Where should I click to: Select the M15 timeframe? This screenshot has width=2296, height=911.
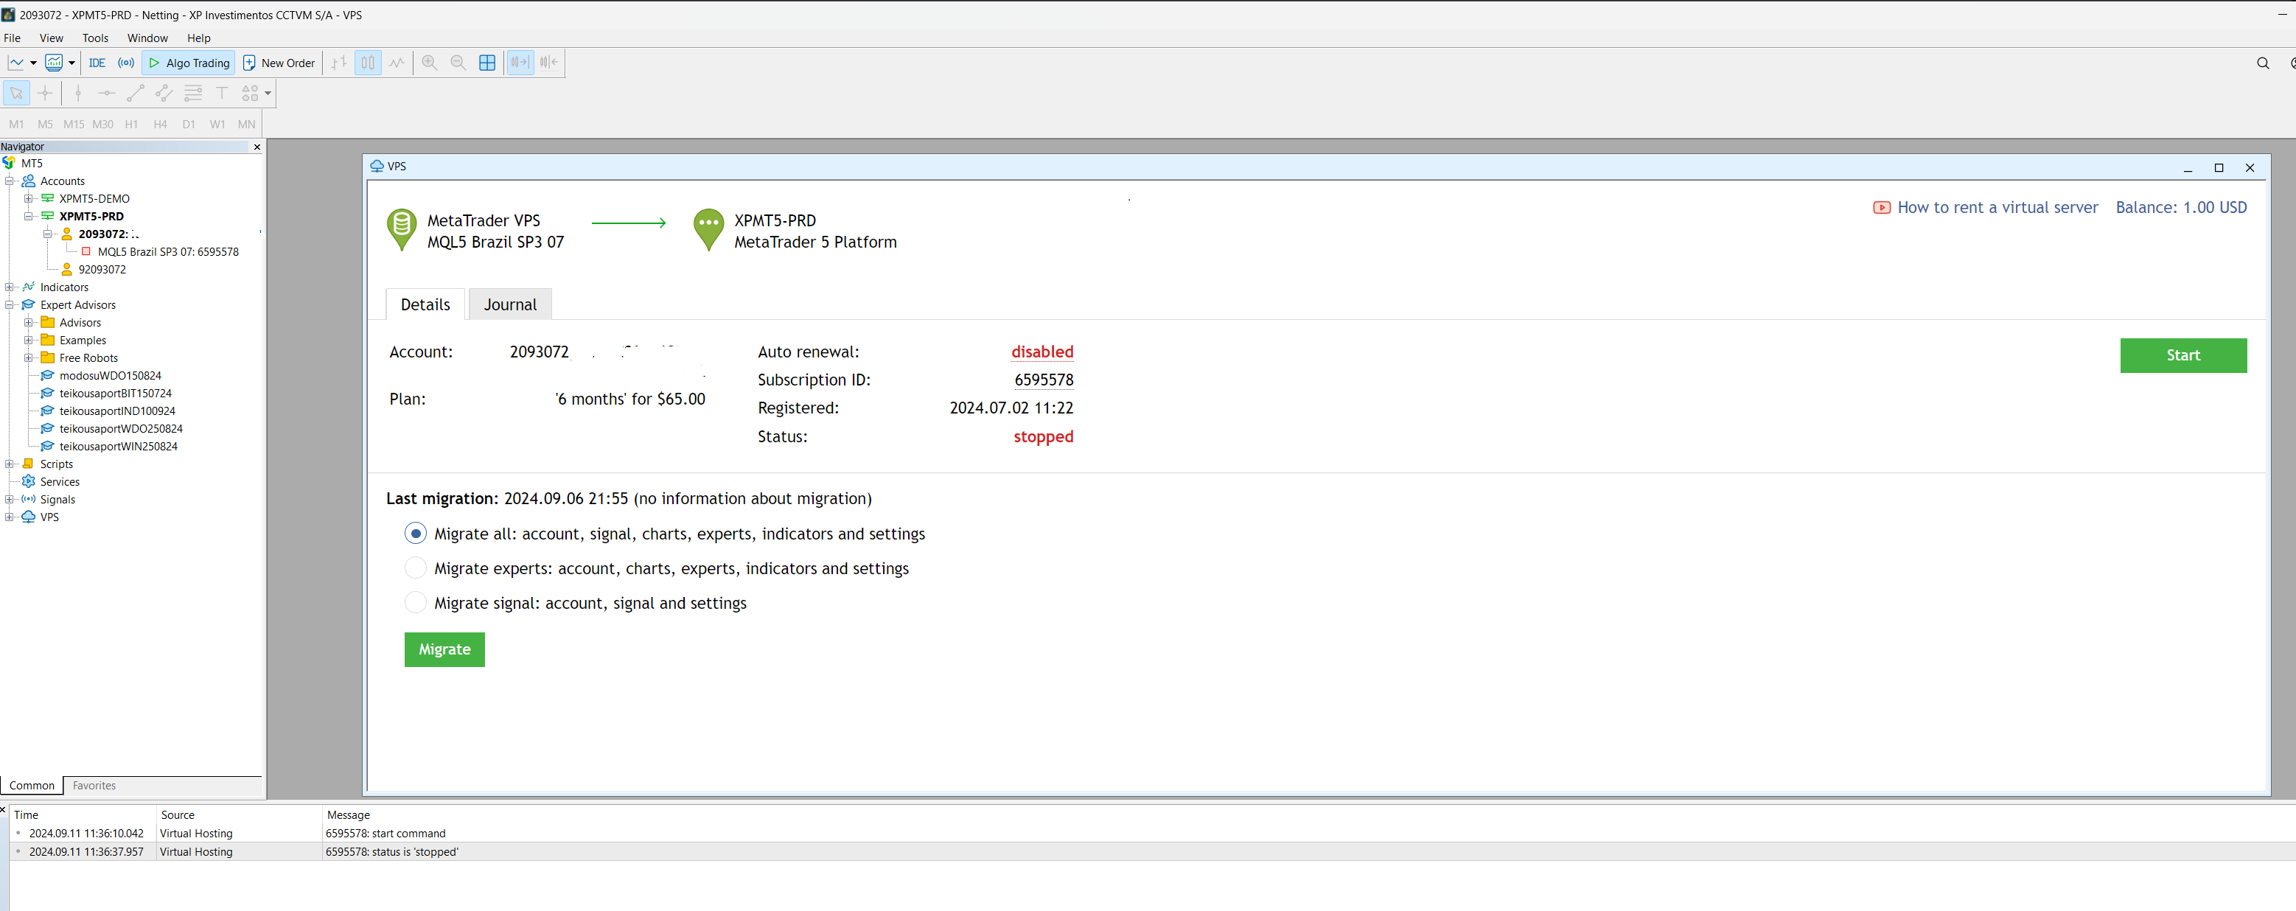tap(74, 124)
